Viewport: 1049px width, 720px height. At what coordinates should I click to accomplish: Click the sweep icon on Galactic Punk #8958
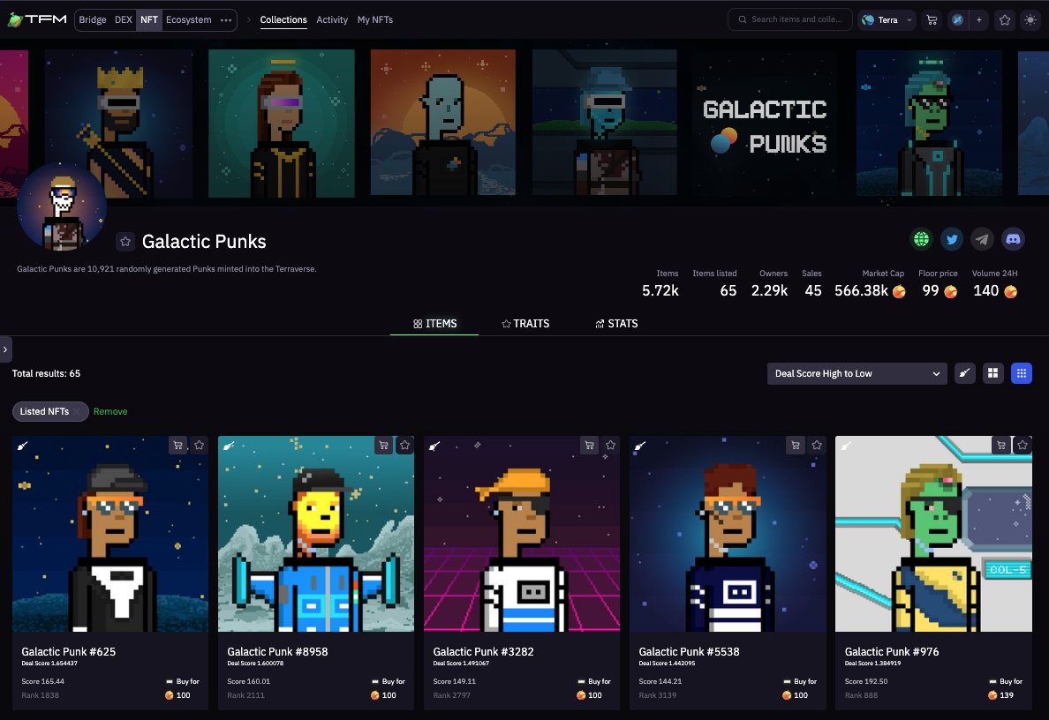228,446
